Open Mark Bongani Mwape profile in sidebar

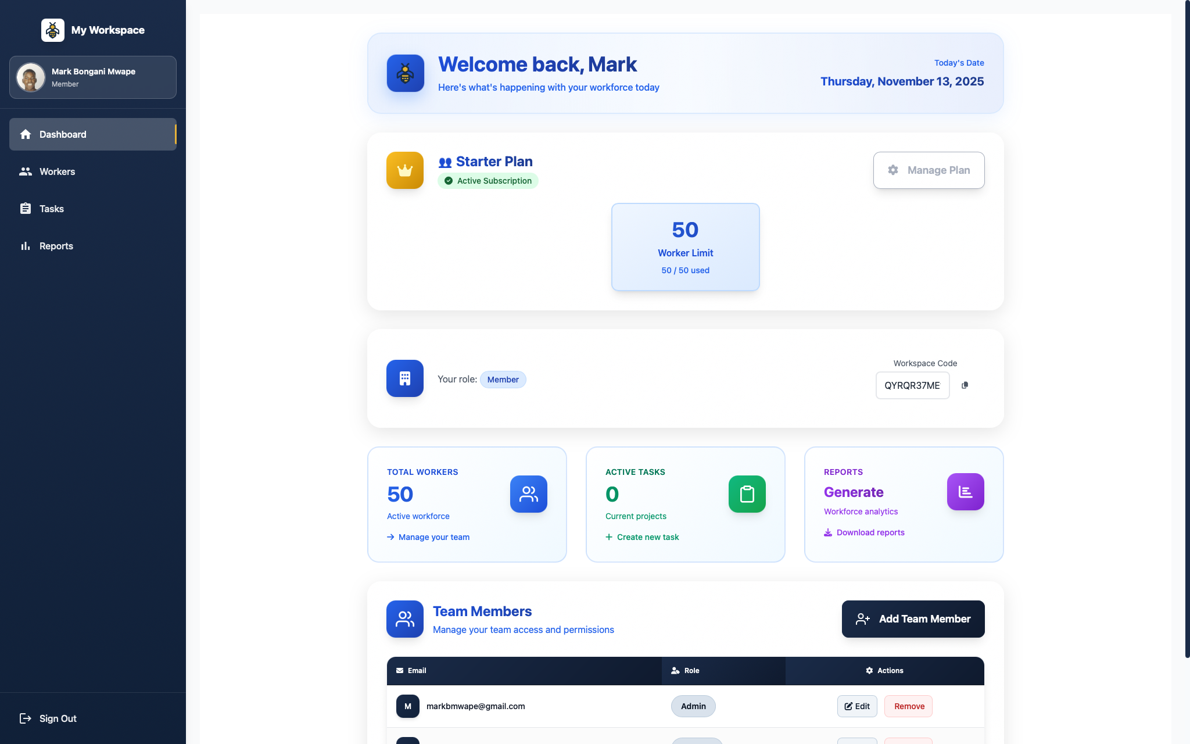point(93,77)
